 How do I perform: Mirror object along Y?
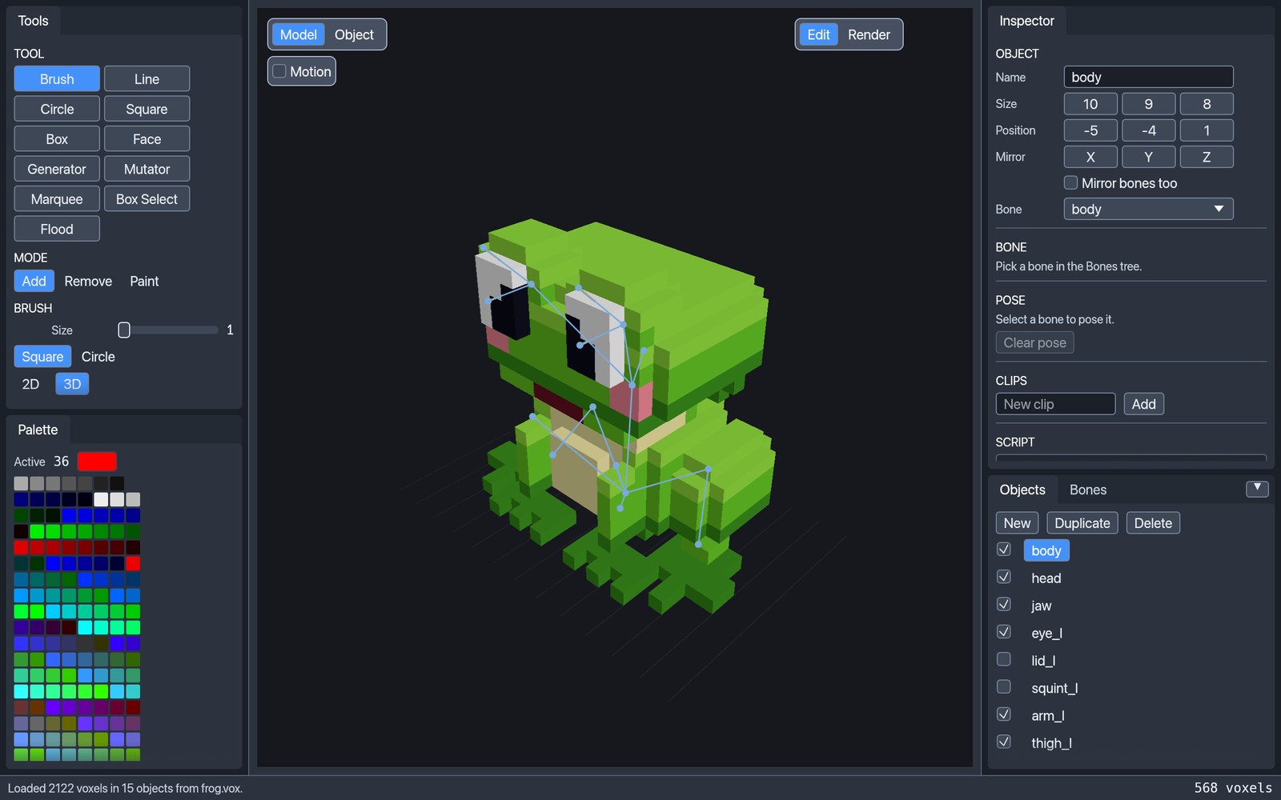[x=1148, y=157]
